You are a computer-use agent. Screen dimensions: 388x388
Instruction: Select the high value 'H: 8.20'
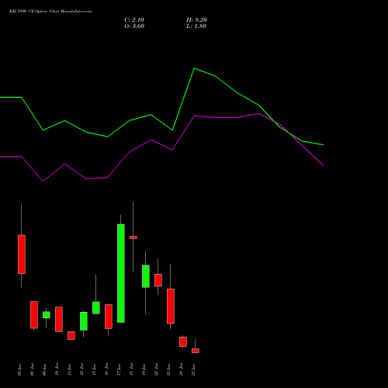point(196,20)
